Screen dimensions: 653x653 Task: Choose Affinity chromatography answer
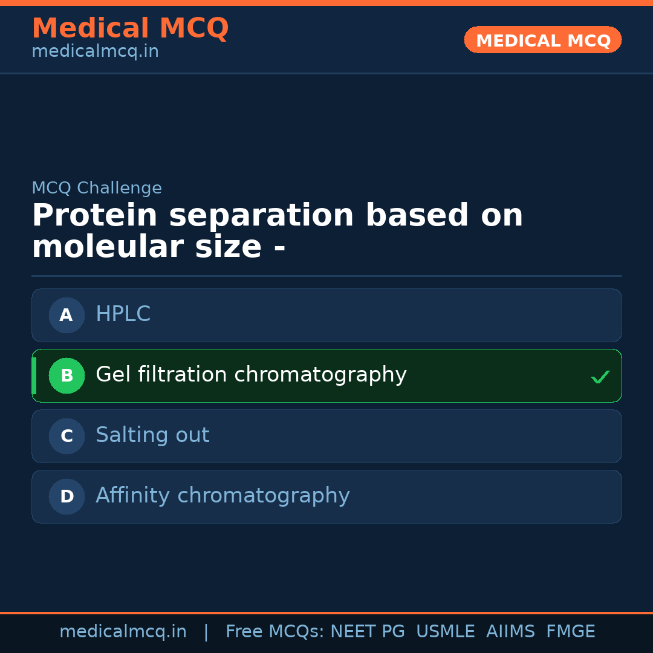223,496
